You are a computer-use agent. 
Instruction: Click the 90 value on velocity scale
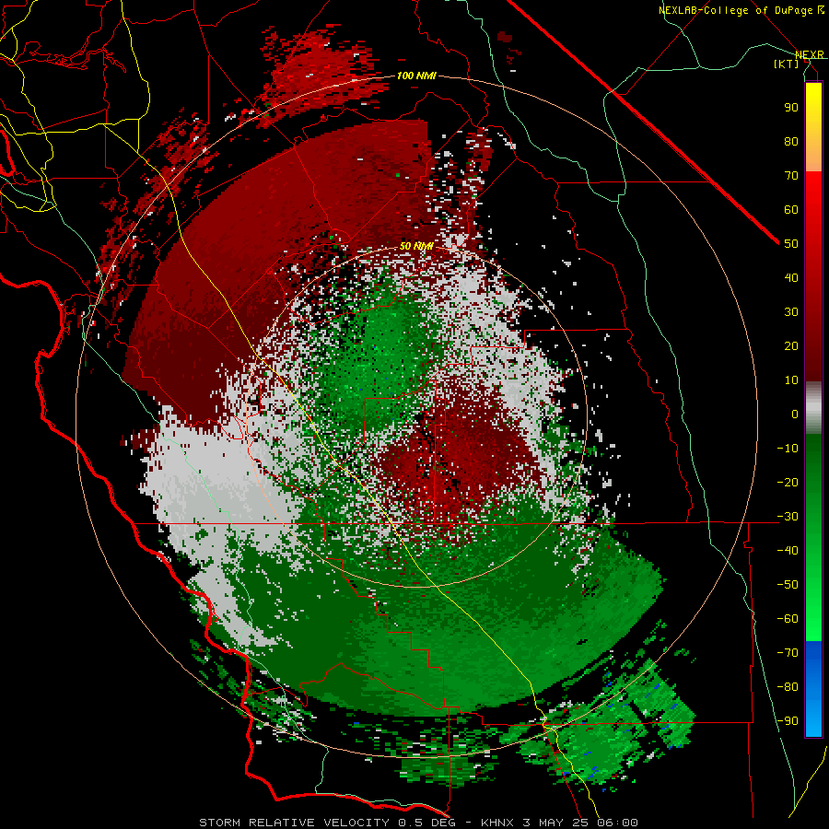[x=791, y=108]
